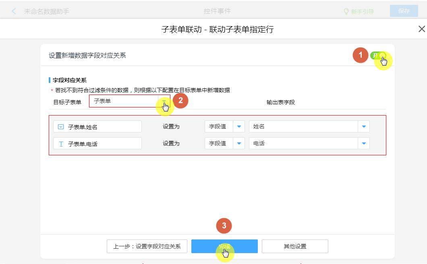Click the 其他设置 button
Screen dimensions: 427x264
pos(295,246)
